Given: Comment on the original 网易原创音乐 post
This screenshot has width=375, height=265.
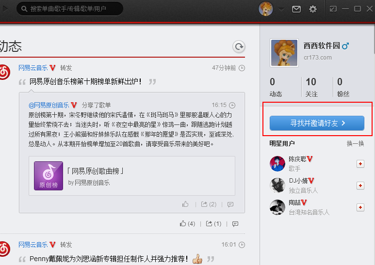Looking at the screenshot, I should coord(230,204).
